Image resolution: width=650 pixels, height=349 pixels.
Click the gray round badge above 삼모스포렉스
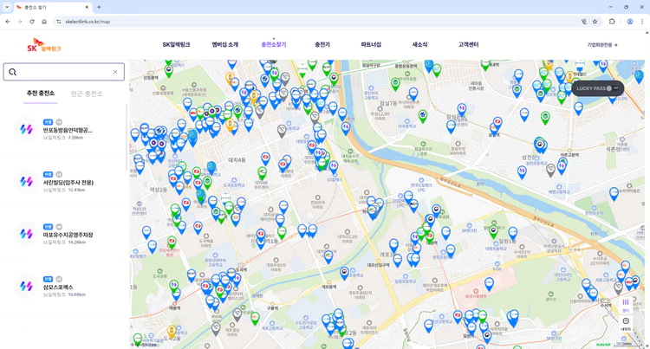tap(59, 279)
